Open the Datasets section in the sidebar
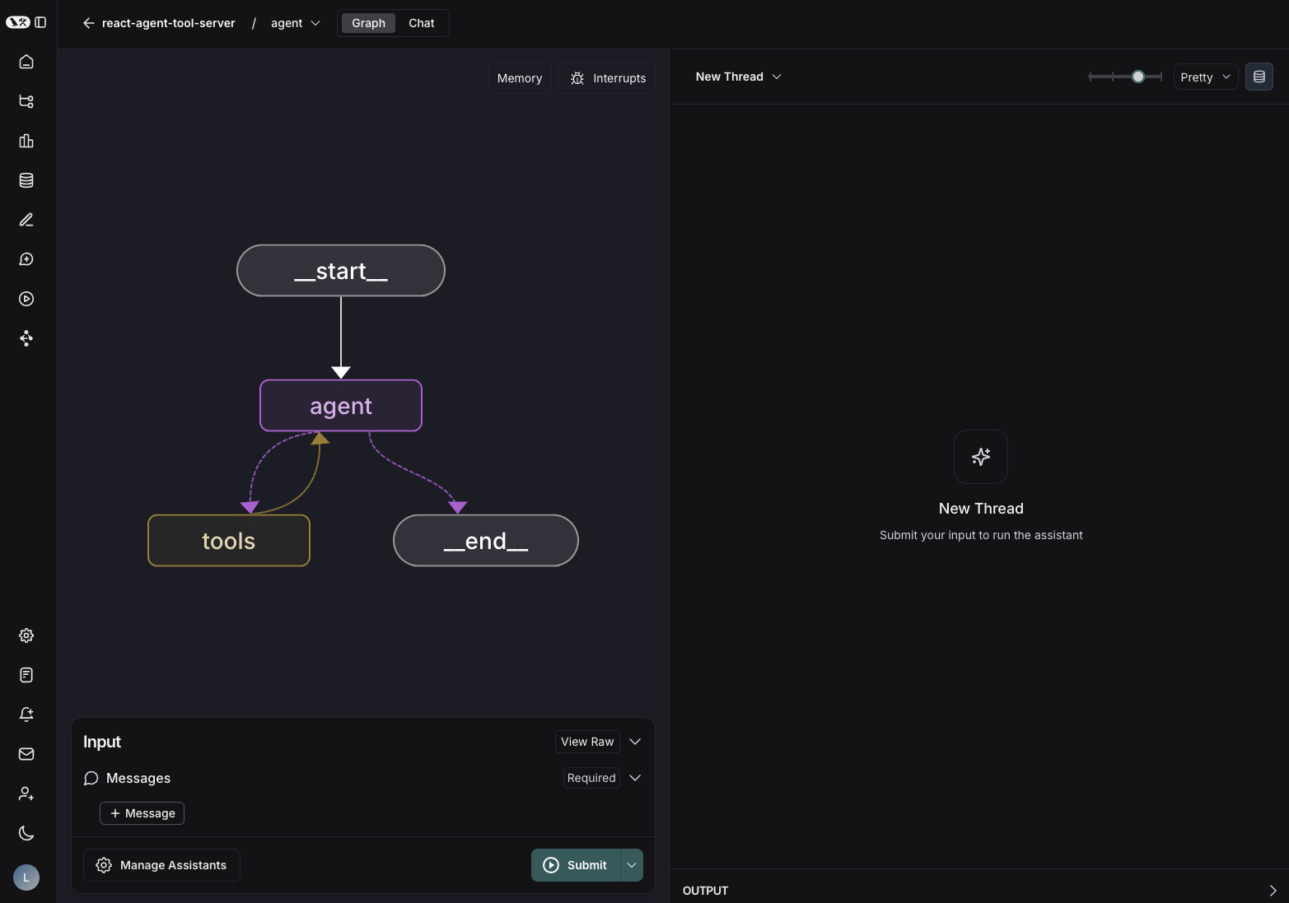Viewport: 1289px width, 903px height. coord(26,179)
